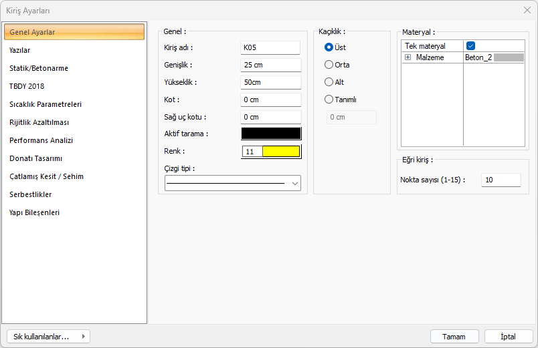Click the Kiriş adı input field
Screen dimensions: 538x348
(x=270, y=47)
